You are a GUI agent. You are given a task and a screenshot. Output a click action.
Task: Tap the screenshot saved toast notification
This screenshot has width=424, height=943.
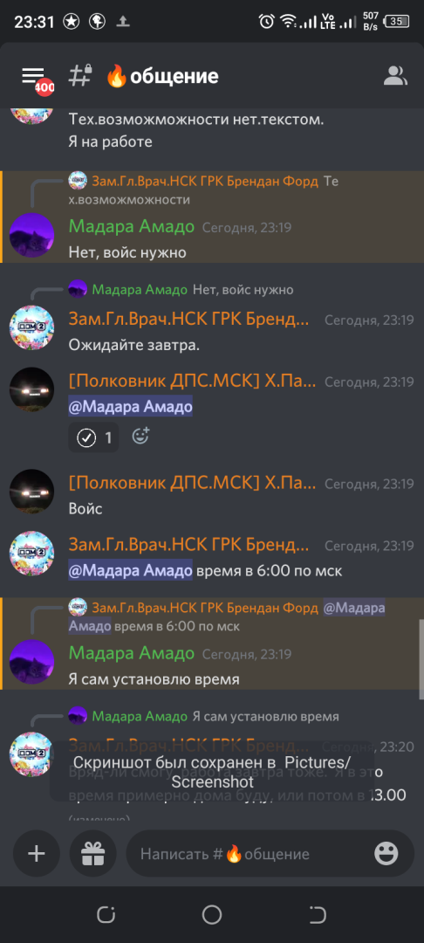[x=211, y=771]
